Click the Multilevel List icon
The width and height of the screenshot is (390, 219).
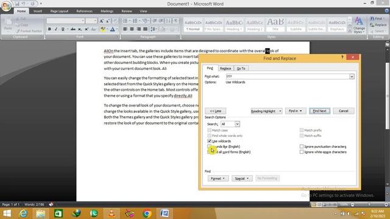coord(145,21)
